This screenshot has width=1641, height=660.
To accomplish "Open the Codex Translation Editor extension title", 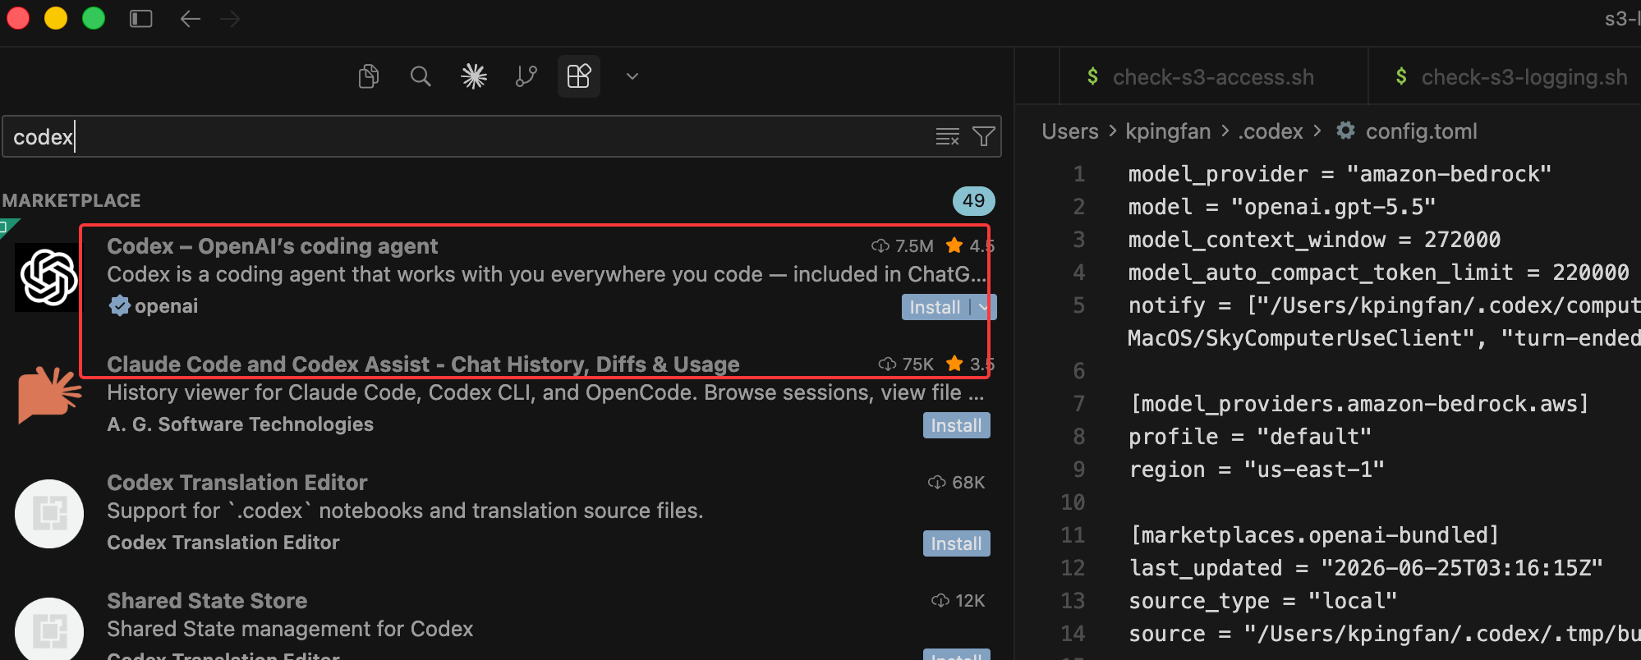I will click(x=237, y=483).
